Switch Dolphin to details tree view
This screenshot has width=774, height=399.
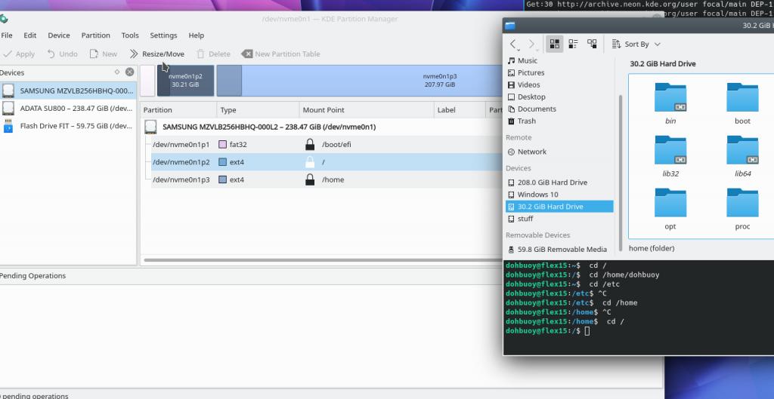(592, 45)
